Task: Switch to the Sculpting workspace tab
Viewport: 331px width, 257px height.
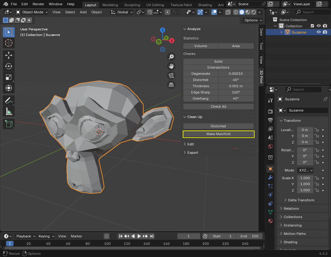Action: click(132, 5)
